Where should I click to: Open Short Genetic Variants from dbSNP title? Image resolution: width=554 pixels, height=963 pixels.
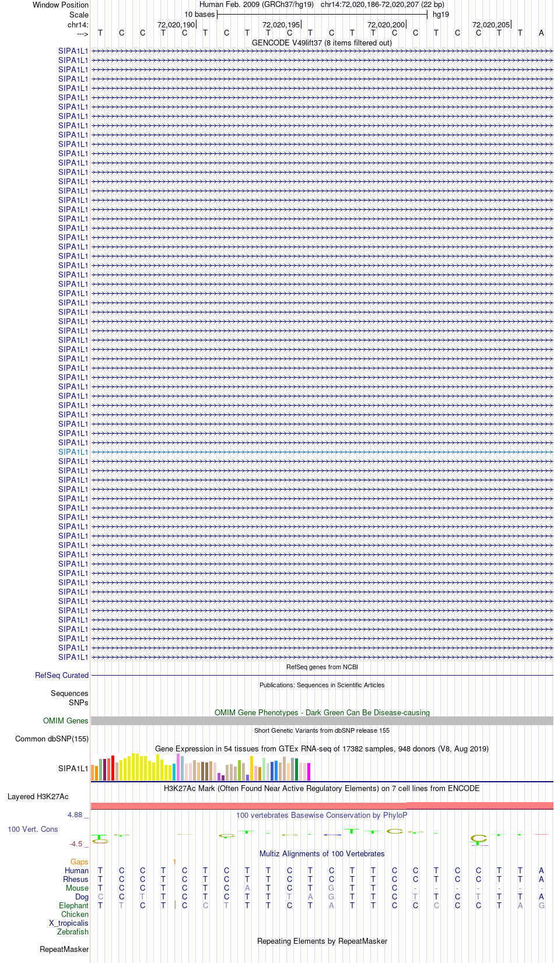pos(322,730)
